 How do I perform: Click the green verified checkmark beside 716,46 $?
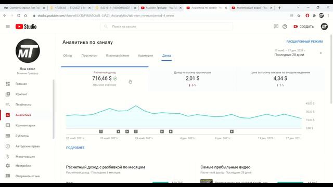click(x=115, y=78)
